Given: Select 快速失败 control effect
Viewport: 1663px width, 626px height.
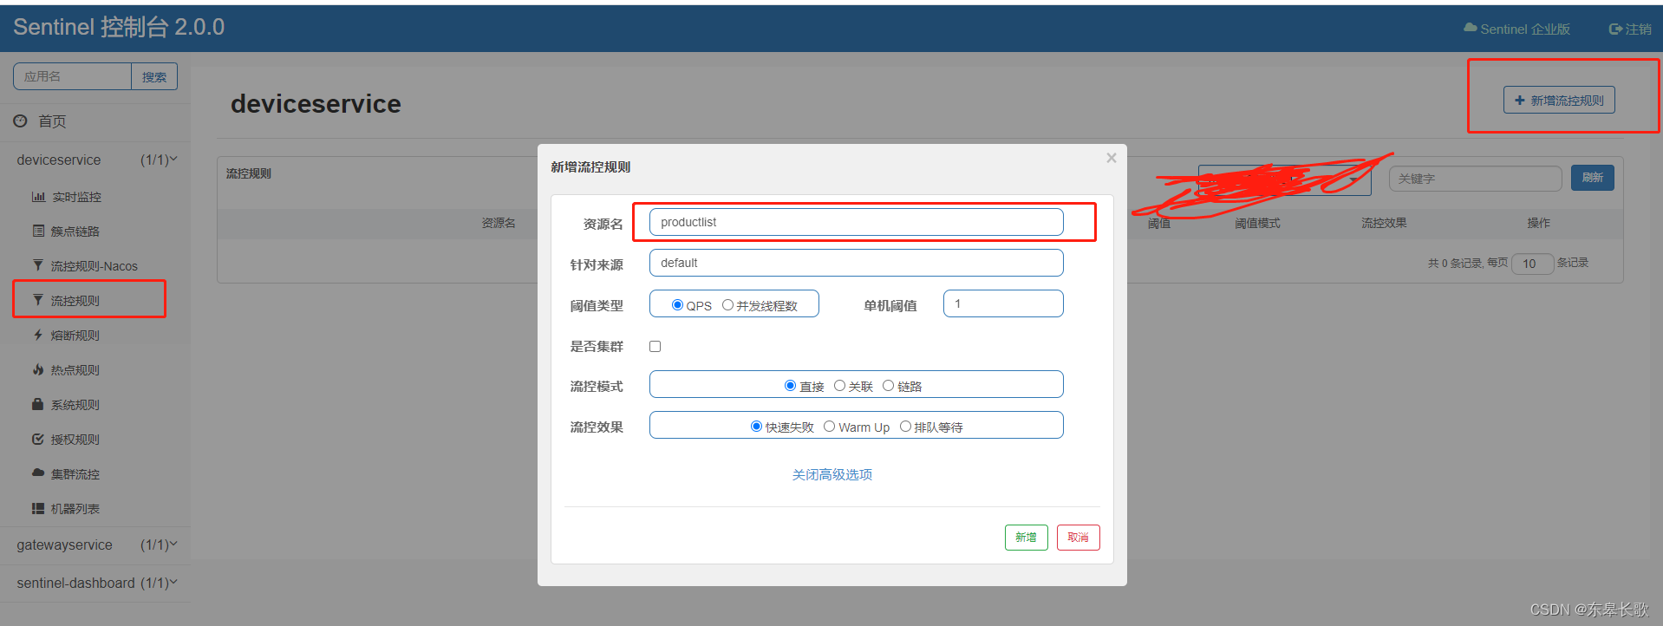Looking at the screenshot, I should coord(756,427).
